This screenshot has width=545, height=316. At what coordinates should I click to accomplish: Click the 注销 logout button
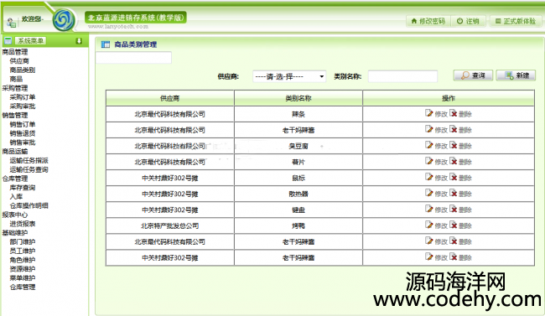click(468, 21)
